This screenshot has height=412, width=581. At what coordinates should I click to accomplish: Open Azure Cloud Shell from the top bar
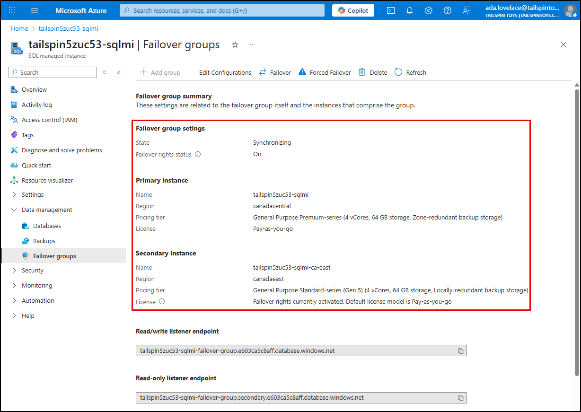pyautogui.click(x=390, y=10)
